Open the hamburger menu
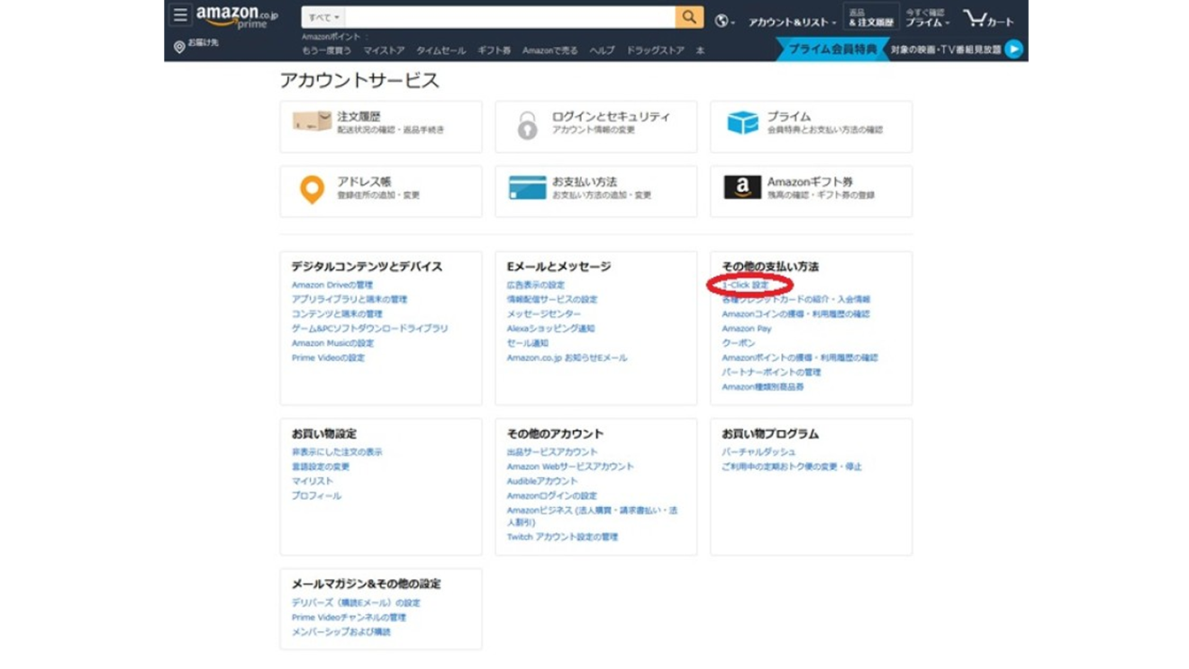 click(x=180, y=15)
